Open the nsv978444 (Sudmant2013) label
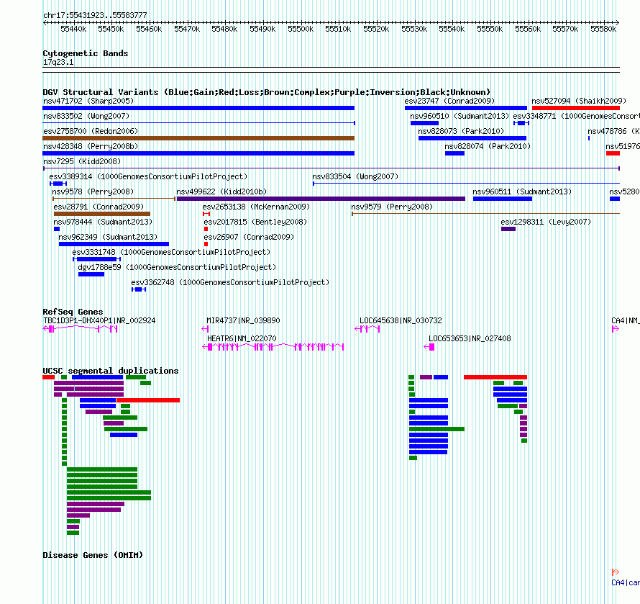This screenshot has width=640, height=604. 103,222
